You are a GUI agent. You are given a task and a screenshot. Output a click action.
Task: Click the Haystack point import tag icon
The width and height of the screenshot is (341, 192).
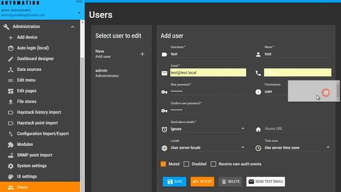11,123
